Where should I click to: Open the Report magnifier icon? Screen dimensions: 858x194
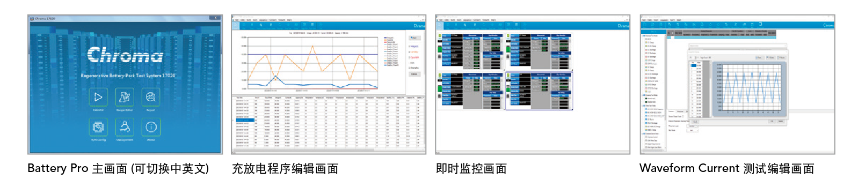(151, 97)
